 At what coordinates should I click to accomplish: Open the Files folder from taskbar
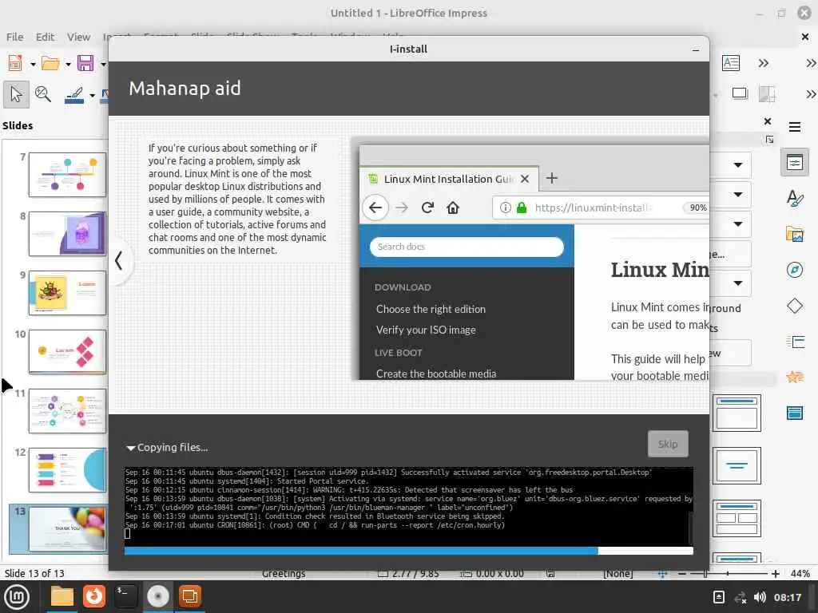coord(62,596)
